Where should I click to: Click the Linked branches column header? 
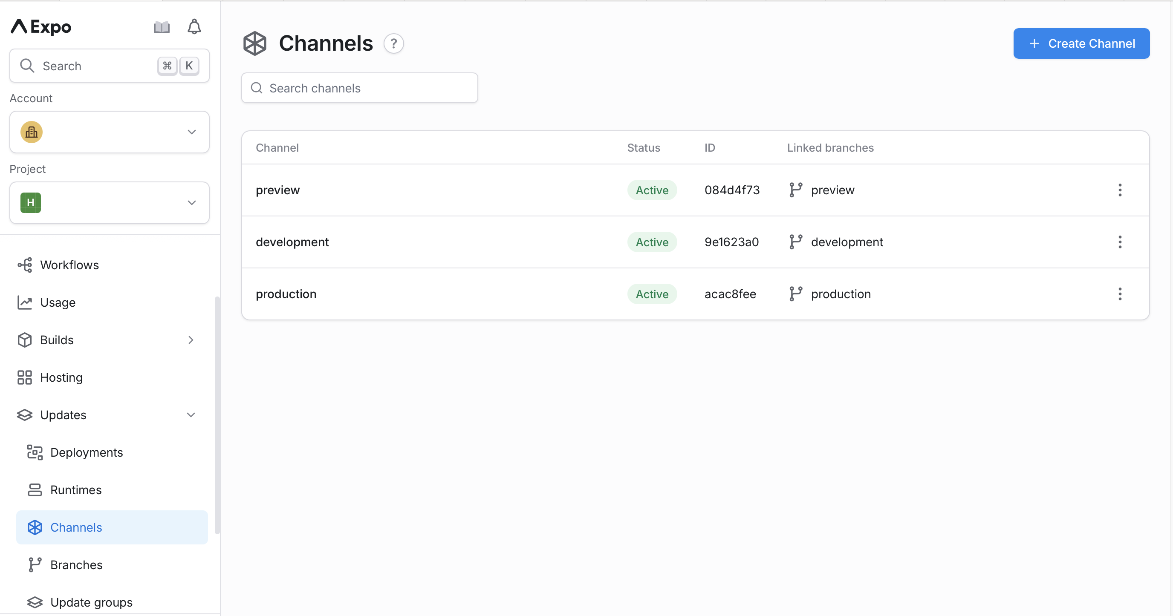pyautogui.click(x=830, y=148)
